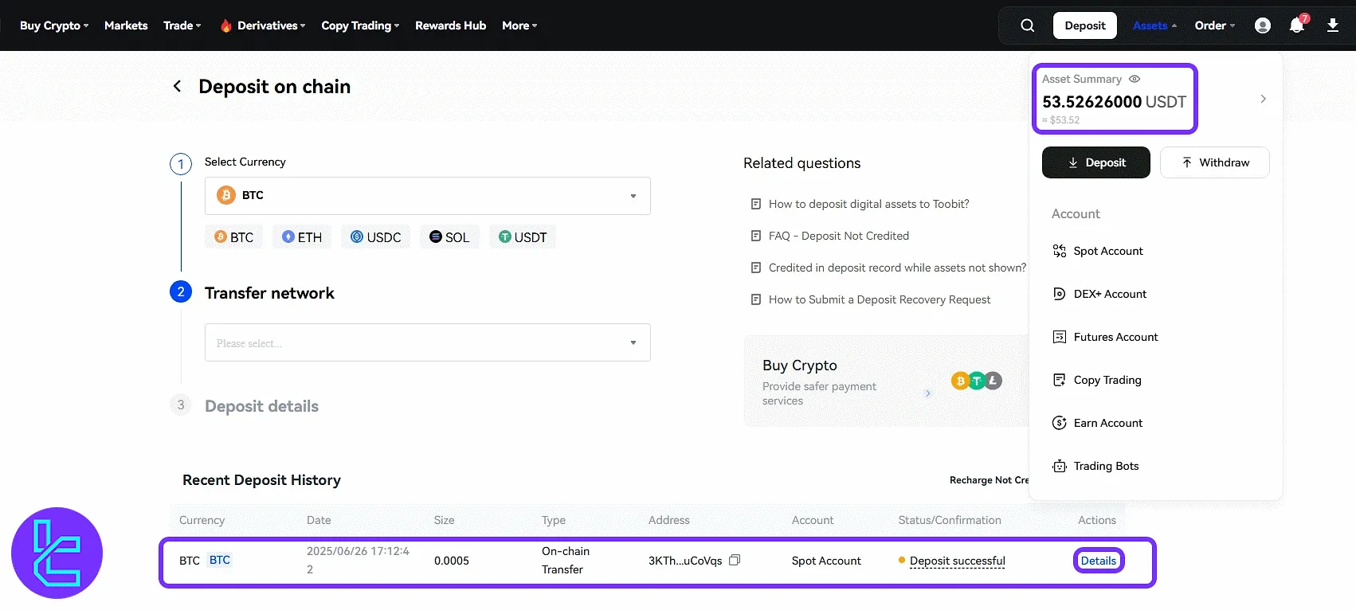Open the Select Currency BTC dropdown
Image resolution: width=1356 pixels, height=610 pixels.
428,196
